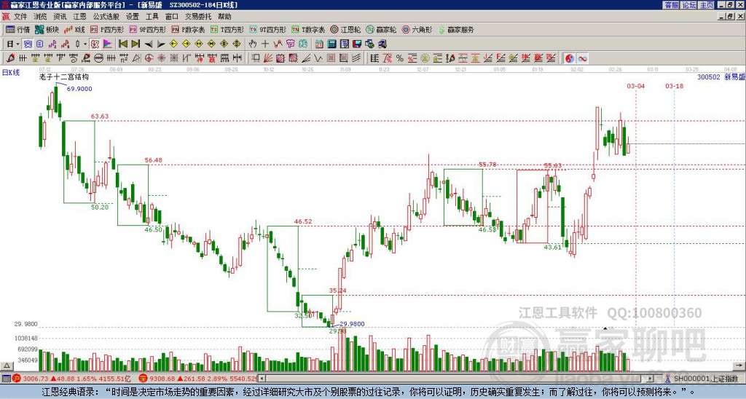Screen dimensions: 746x399
Task: Jump to last bar with green arrow
Action: [136, 44]
